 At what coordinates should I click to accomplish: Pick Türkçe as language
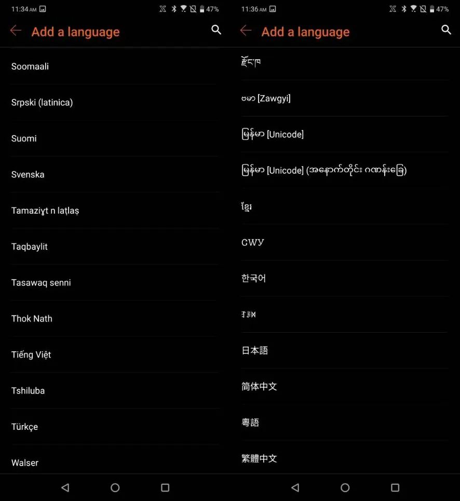pyautogui.click(x=115, y=427)
